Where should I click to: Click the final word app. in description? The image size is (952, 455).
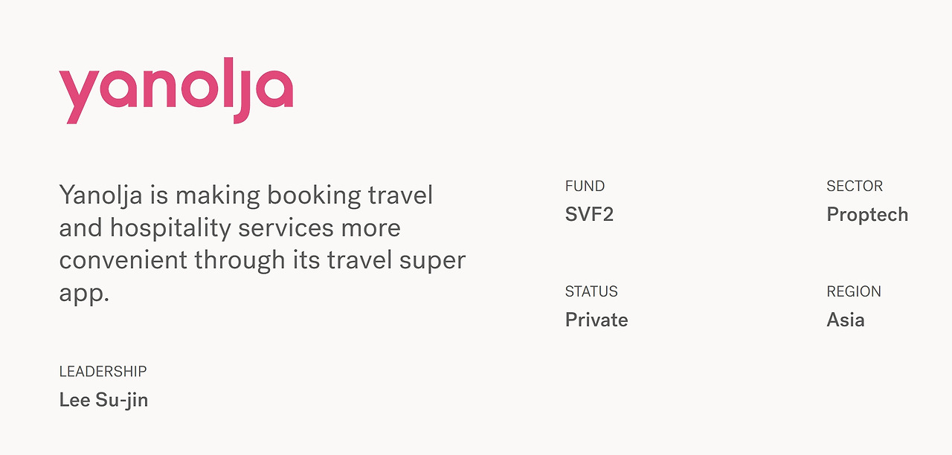click(84, 294)
